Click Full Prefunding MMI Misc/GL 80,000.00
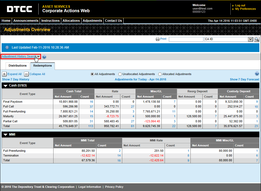The width and height of the screenshot is (261, 191). point(225,151)
